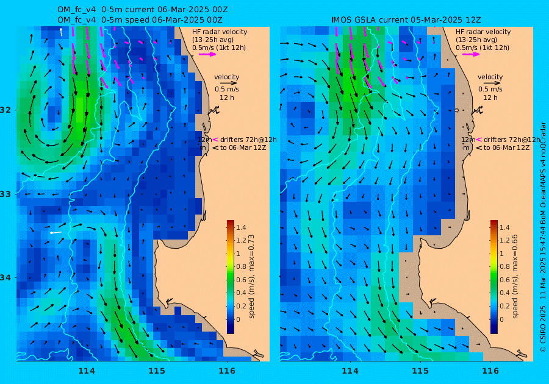
Task: Click the 'IMOS GSLA current 05-Mar-2025 12Z' title
Action: [406, 20]
